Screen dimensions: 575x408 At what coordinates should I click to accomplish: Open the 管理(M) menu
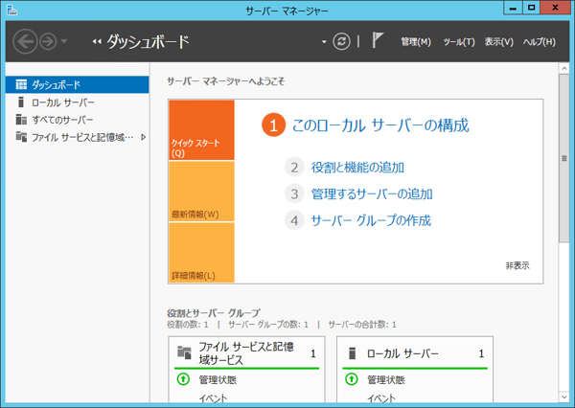pyautogui.click(x=416, y=42)
